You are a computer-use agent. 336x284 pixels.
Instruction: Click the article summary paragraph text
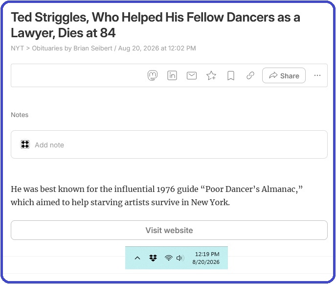[x=157, y=196]
